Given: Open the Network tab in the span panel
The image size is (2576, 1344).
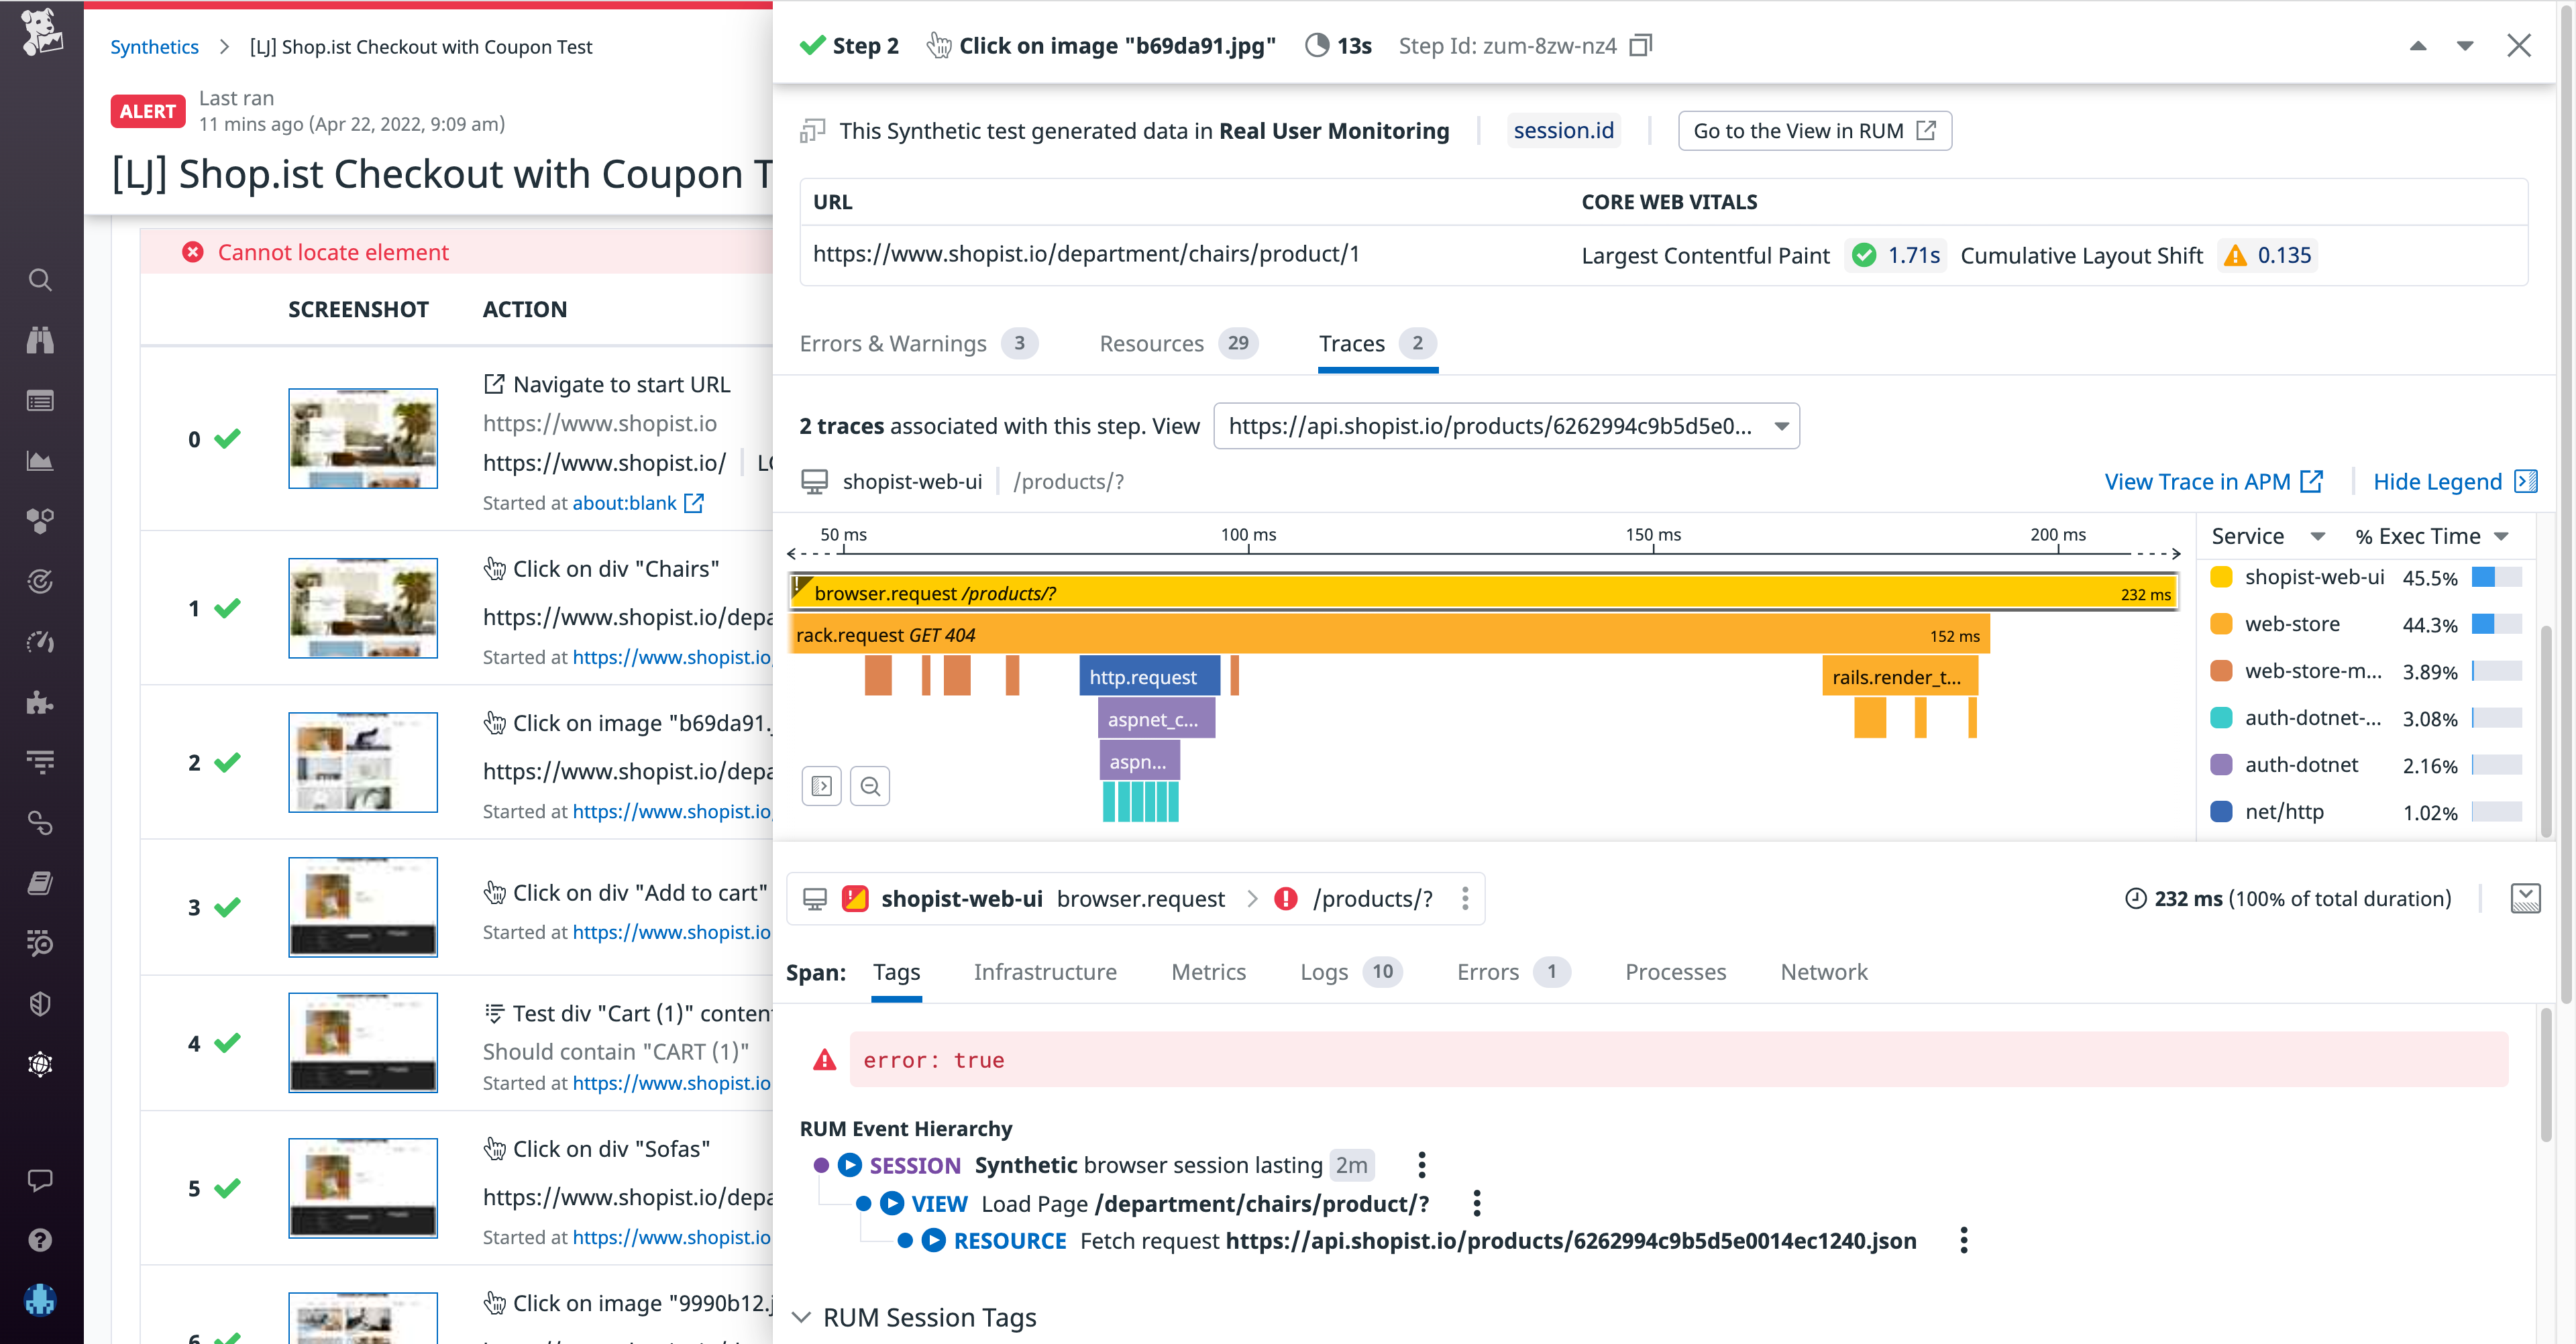Looking at the screenshot, I should point(1824,971).
